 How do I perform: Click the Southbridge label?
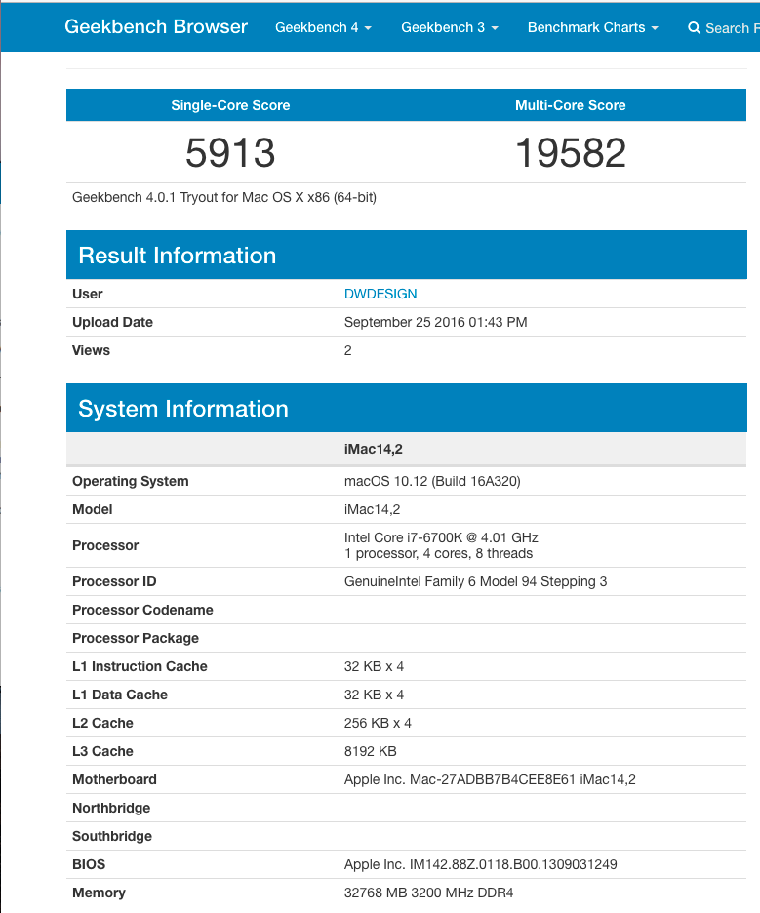pos(112,836)
